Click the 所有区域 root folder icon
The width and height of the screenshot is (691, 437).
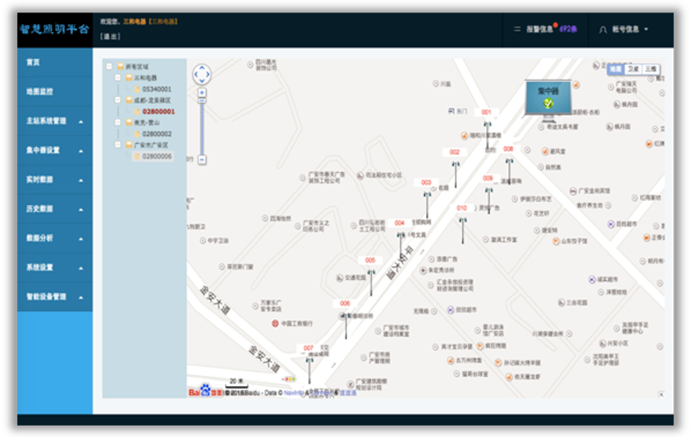click(x=121, y=66)
